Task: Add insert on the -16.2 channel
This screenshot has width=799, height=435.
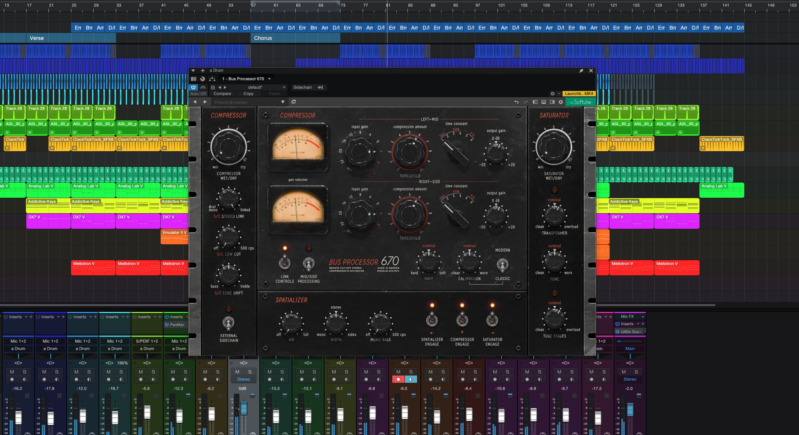Action: point(31,317)
